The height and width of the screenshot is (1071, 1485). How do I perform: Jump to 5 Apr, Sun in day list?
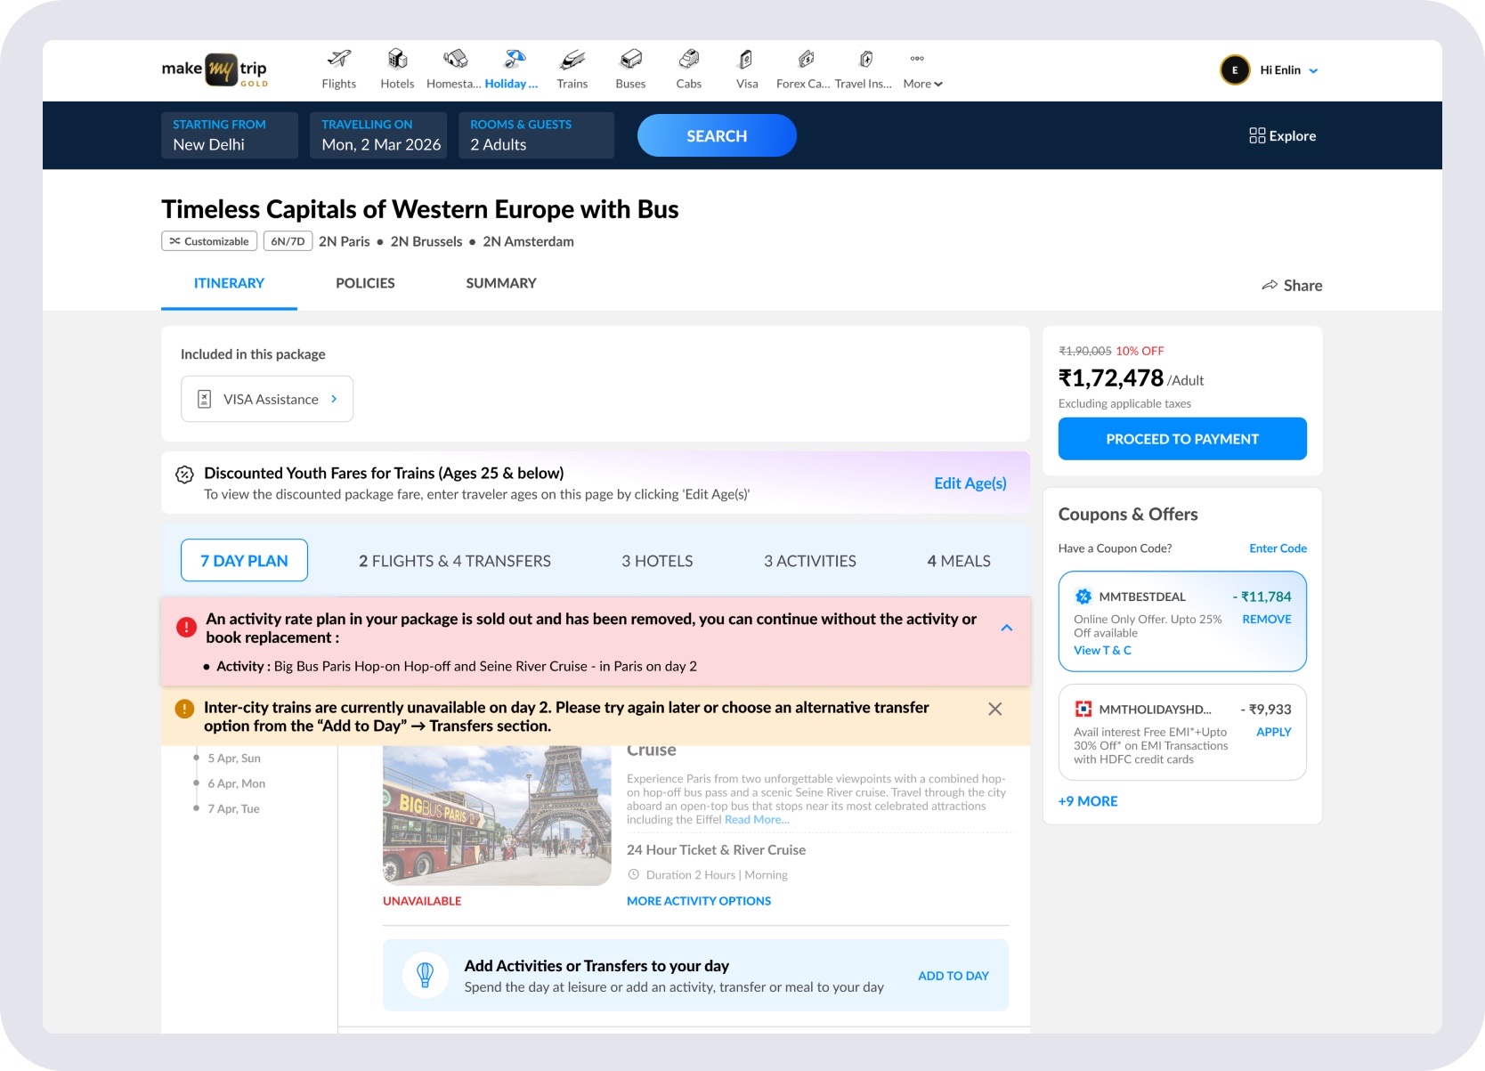pos(234,759)
